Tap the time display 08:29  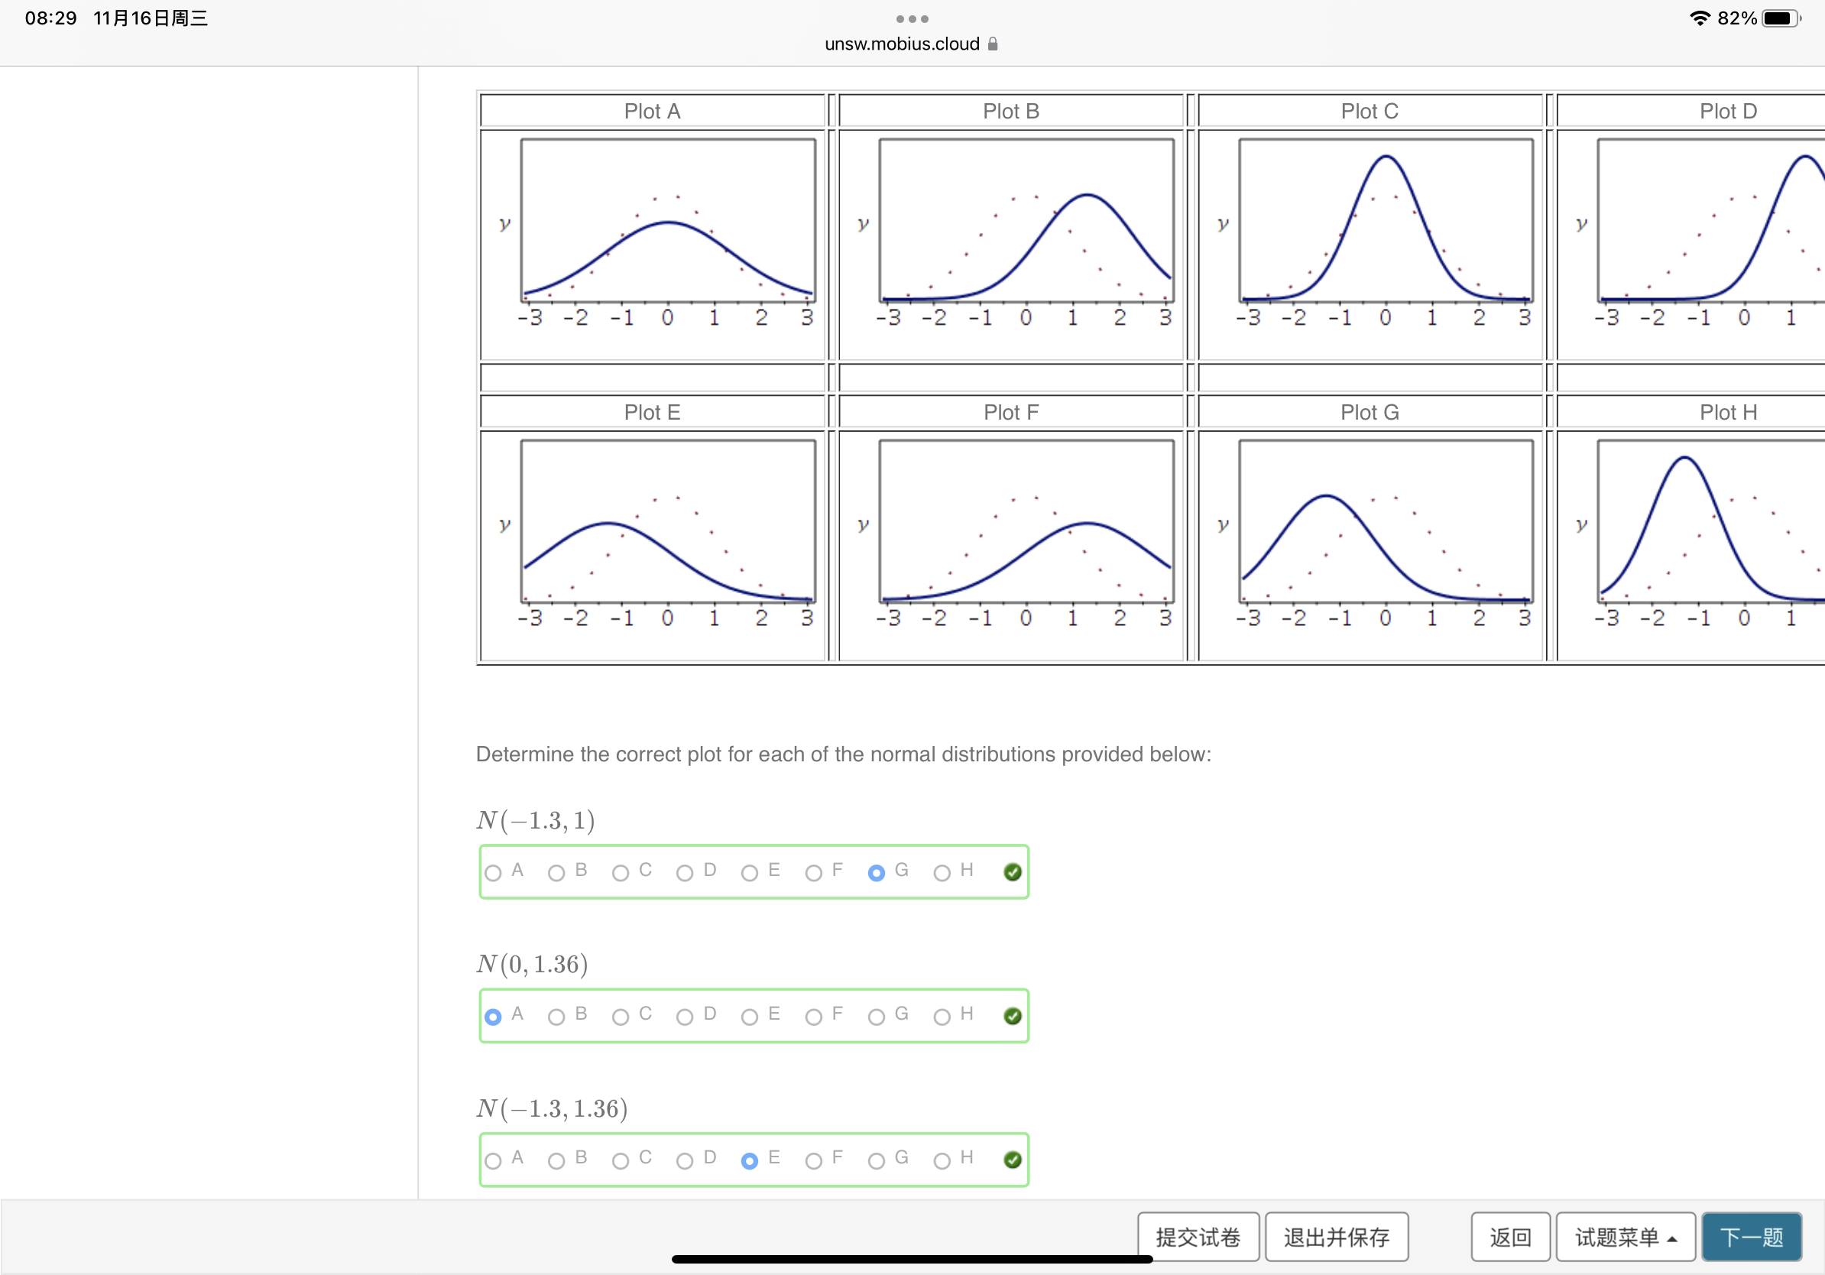50,18
